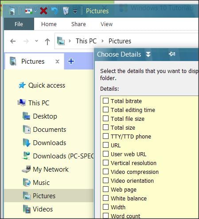Open the File menu

(19, 24)
